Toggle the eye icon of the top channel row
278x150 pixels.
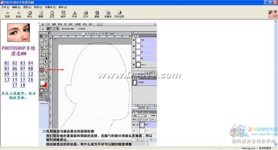point(134,40)
